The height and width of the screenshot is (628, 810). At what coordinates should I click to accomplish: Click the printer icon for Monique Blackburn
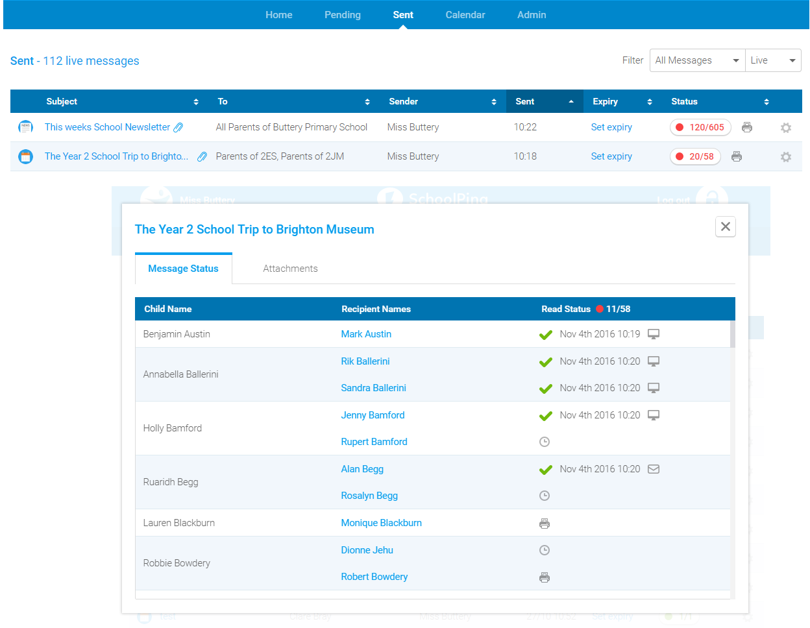[545, 524]
